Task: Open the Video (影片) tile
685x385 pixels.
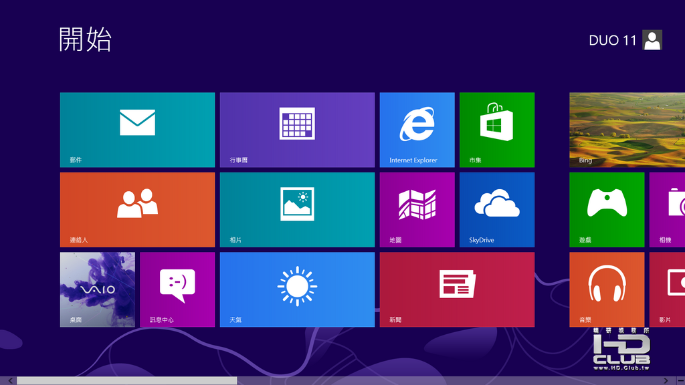Action: coord(667,289)
